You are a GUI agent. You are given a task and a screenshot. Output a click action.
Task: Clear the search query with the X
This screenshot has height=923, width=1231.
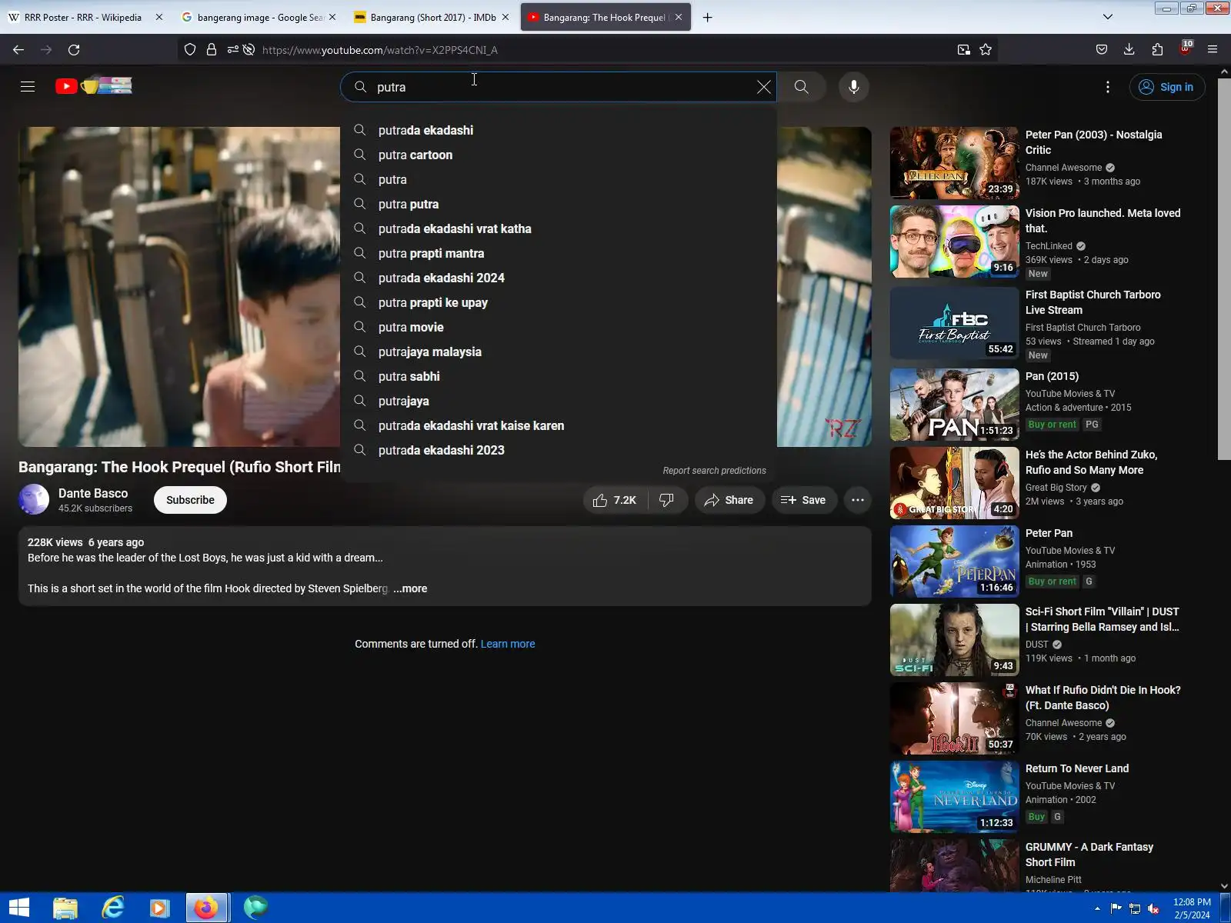point(763,87)
